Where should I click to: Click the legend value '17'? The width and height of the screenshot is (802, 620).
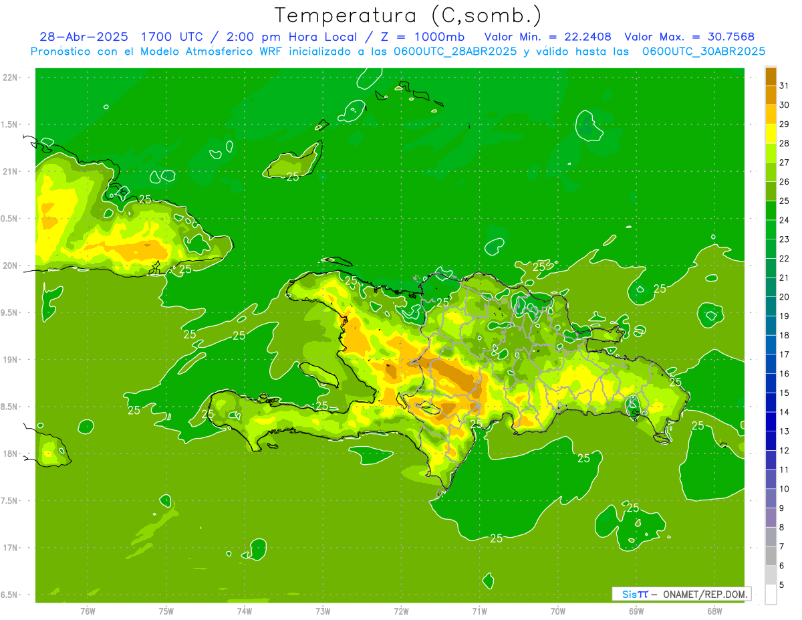tap(785, 354)
